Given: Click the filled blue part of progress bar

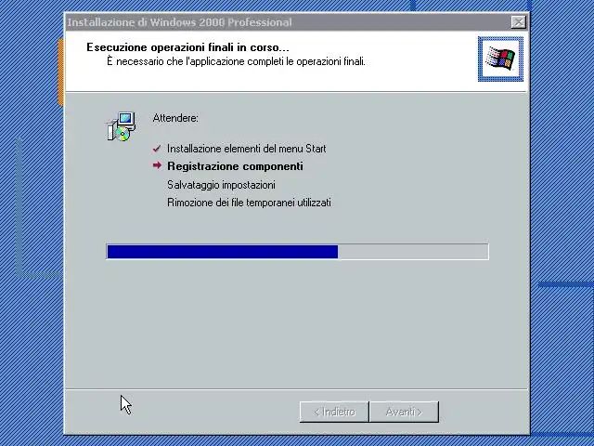Looking at the screenshot, I should (223, 252).
